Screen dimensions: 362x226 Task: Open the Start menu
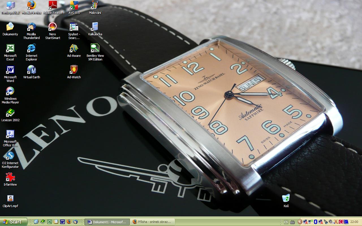(x=14, y=222)
